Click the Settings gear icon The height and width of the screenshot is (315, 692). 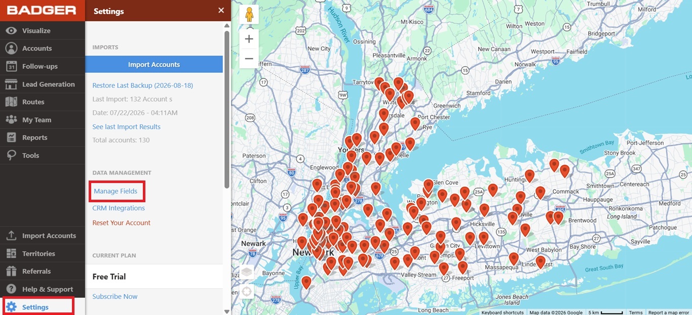pos(11,307)
